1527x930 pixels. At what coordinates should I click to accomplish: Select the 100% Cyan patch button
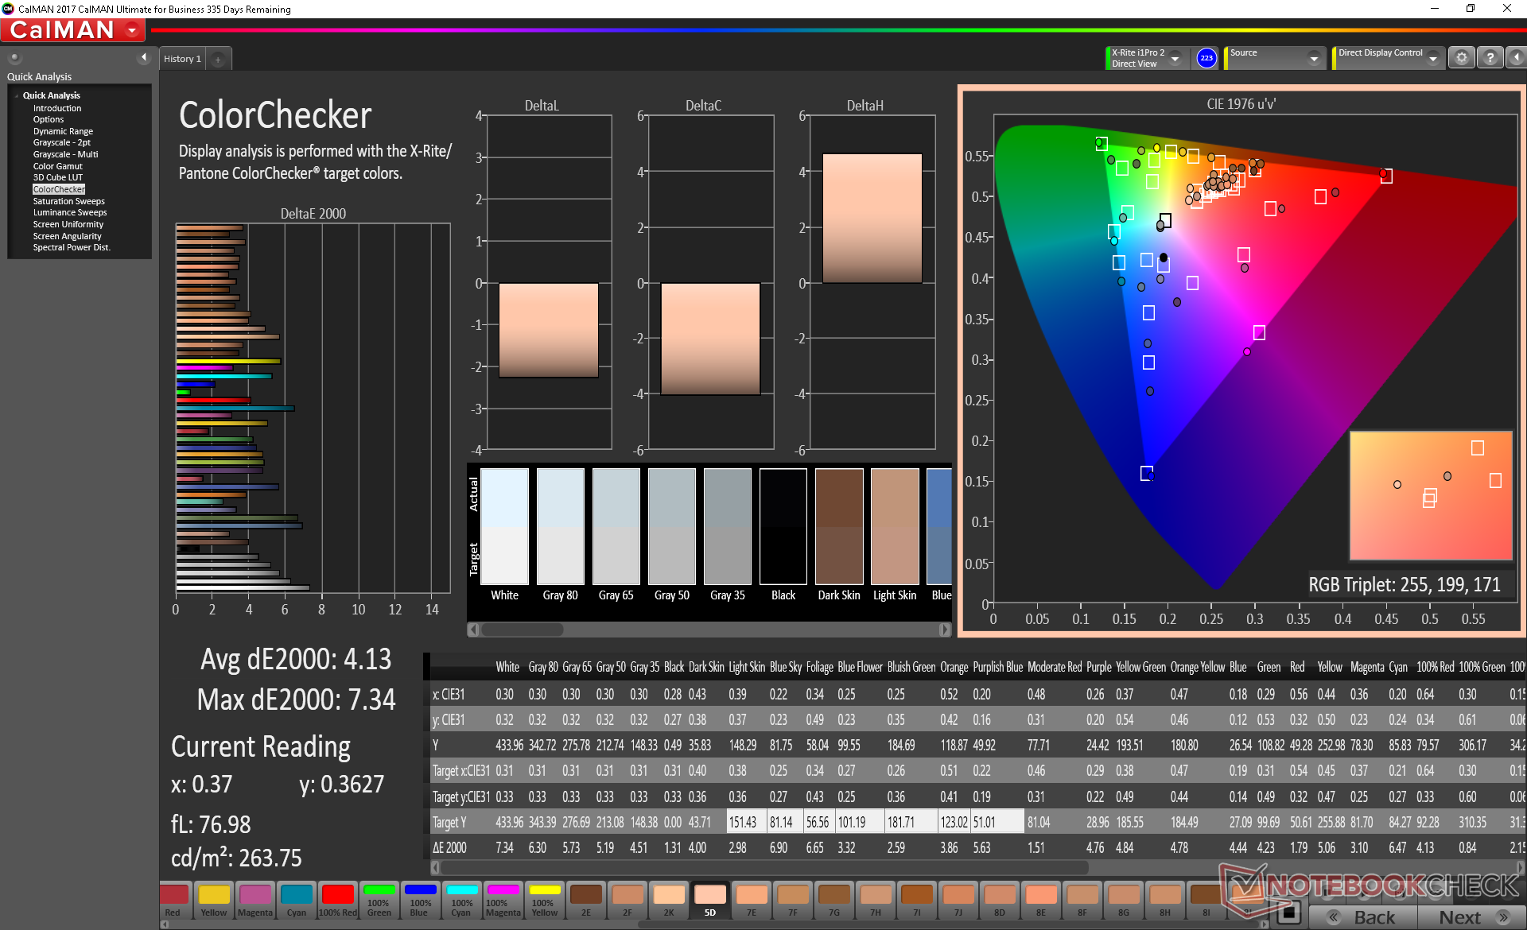462,900
